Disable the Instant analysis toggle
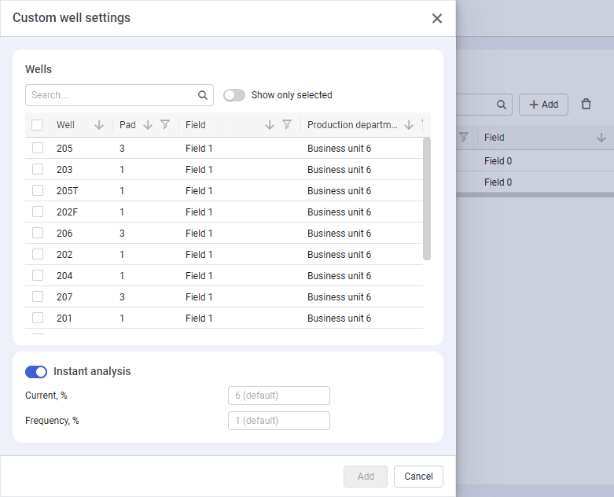 [36, 372]
